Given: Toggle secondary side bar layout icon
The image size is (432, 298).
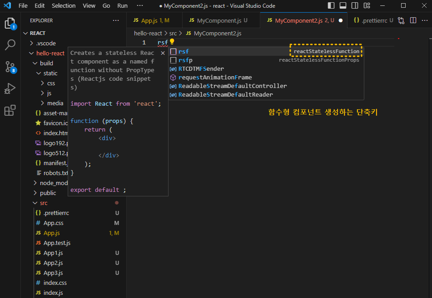Looking at the screenshot, I should (x=355, y=5).
